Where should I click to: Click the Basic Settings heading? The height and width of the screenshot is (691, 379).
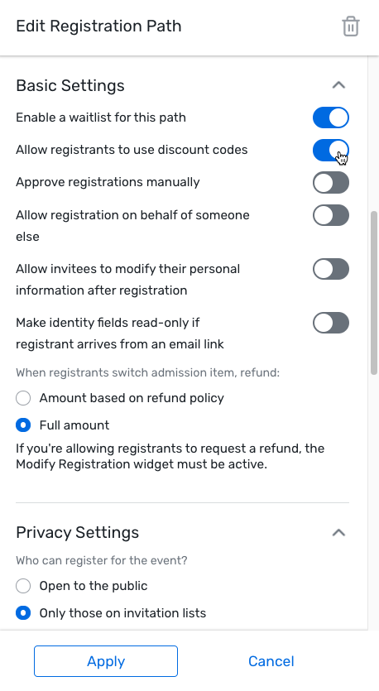pos(70,85)
